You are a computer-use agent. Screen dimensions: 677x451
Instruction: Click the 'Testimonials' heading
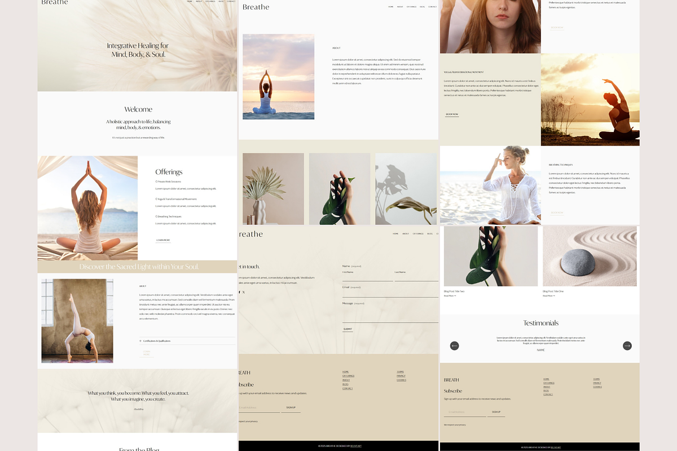[x=541, y=323]
